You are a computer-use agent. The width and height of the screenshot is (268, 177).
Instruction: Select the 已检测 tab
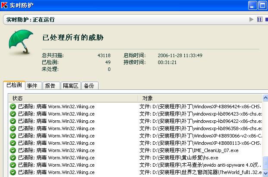coord(14,85)
